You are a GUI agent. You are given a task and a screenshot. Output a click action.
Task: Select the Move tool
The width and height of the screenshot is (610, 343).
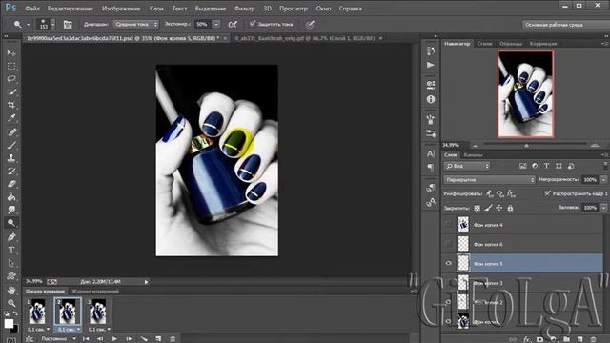point(11,53)
